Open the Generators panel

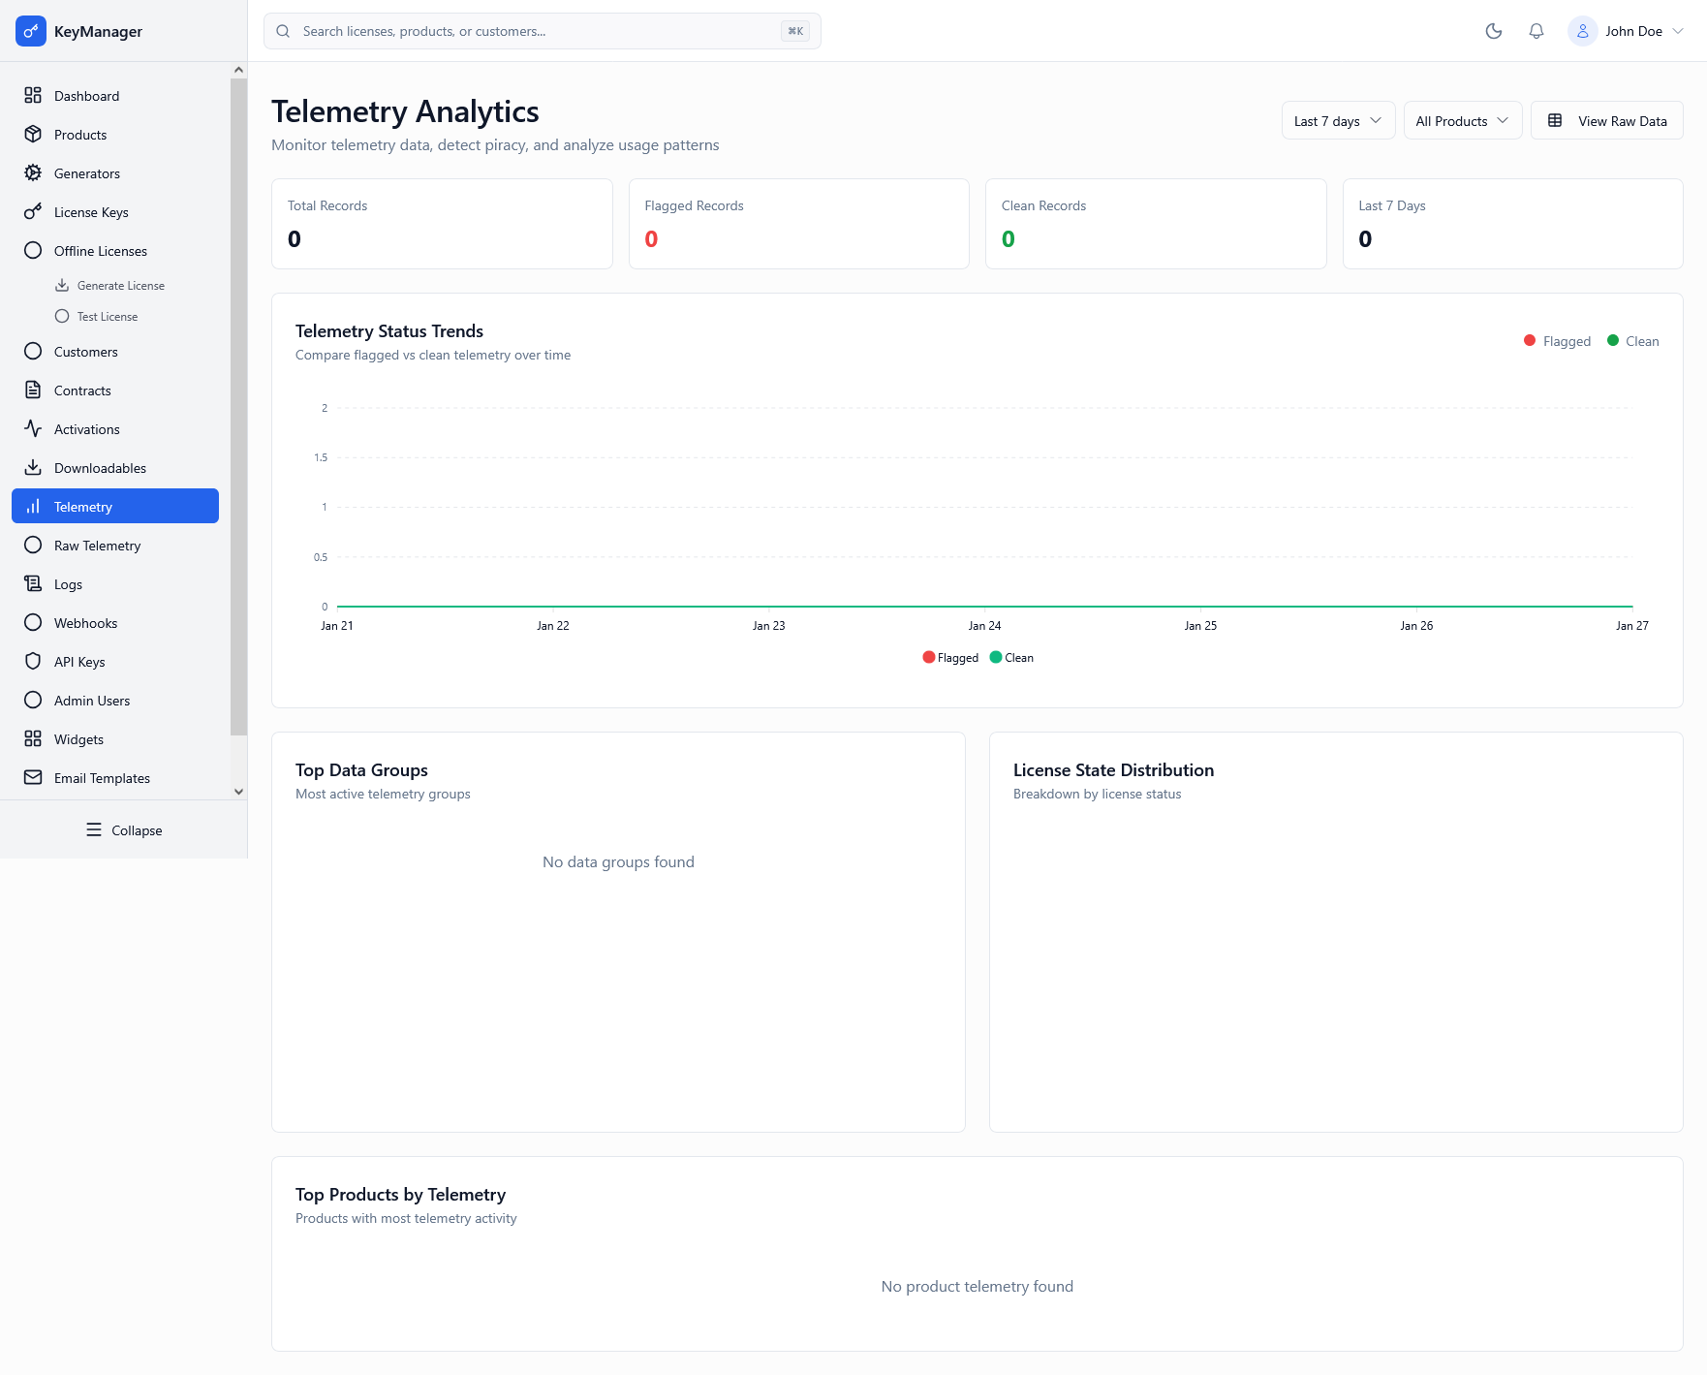[86, 172]
